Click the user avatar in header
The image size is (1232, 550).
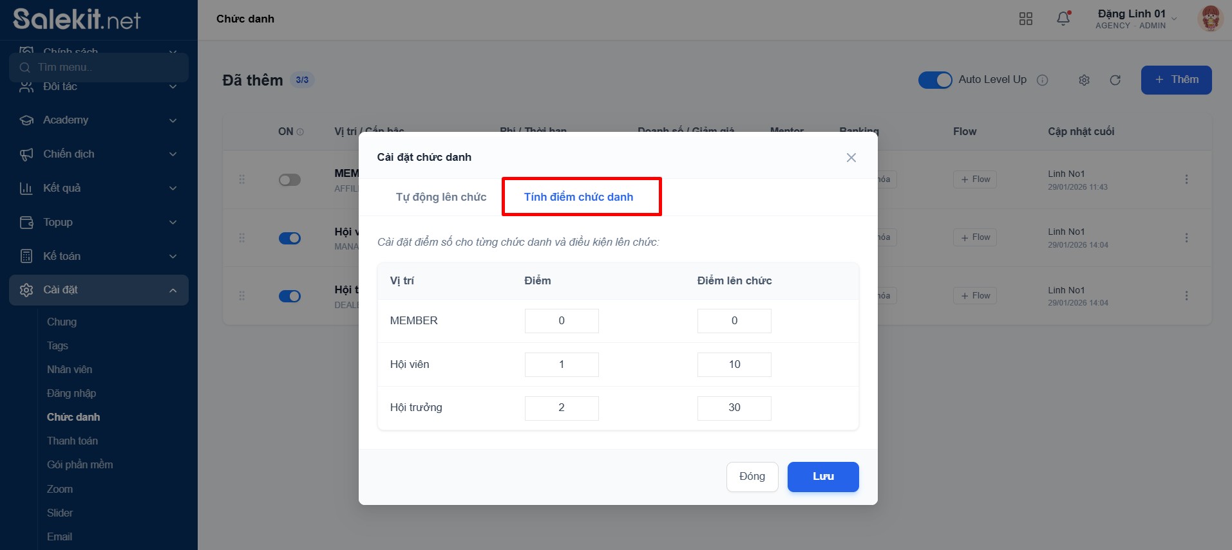point(1210,19)
